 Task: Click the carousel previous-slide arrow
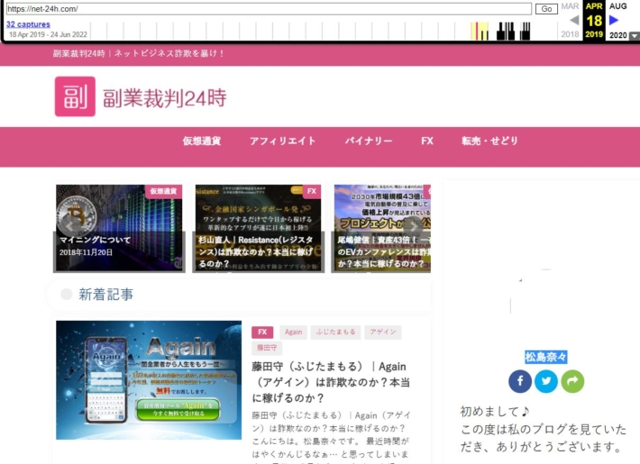tap(69, 225)
